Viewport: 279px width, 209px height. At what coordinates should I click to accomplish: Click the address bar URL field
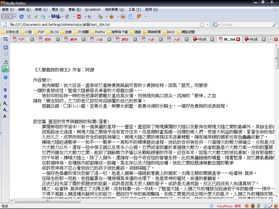coord(104,24)
